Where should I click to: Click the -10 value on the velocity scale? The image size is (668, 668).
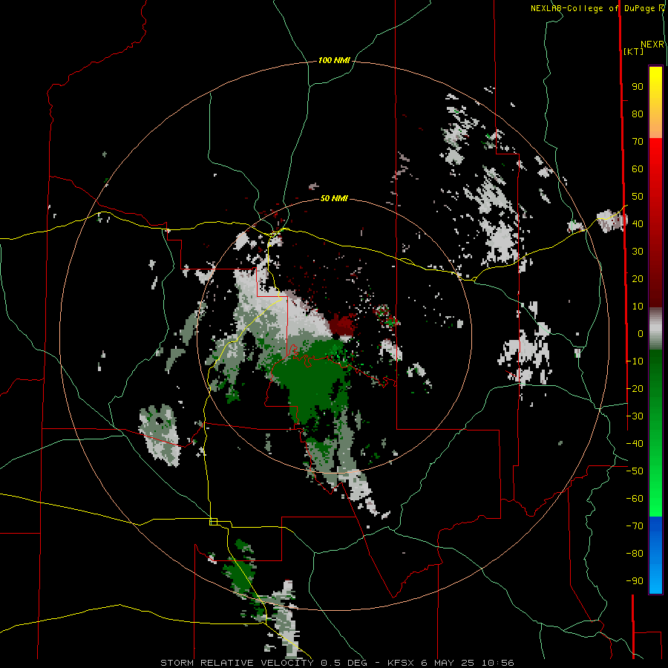point(635,361)
